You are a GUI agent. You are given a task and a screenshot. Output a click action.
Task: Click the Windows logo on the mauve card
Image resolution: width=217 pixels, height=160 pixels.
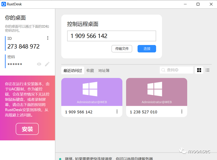155,89
